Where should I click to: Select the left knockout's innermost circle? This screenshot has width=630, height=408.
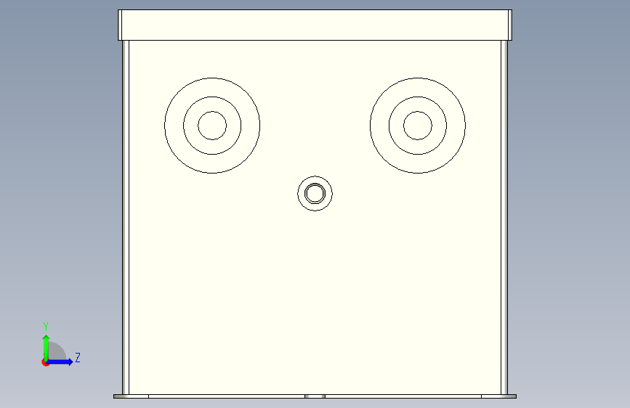[212, 126]
